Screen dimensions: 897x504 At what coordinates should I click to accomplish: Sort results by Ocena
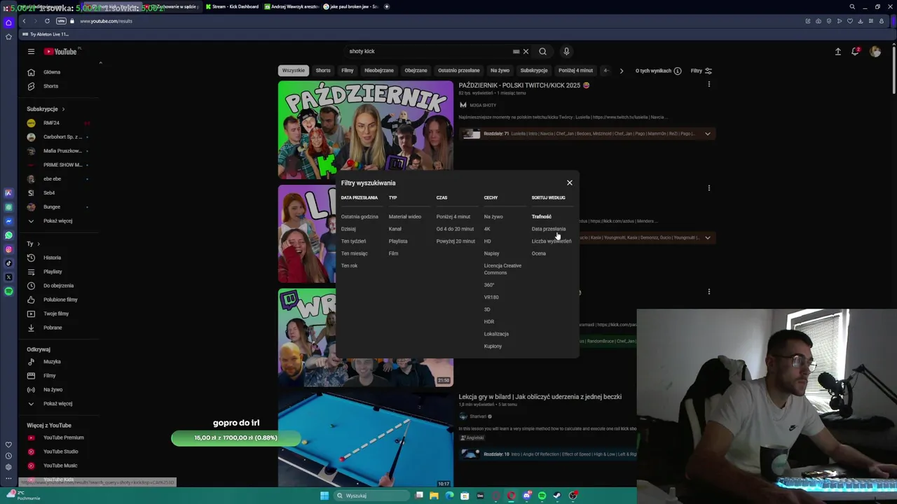(x=538, y=253)
